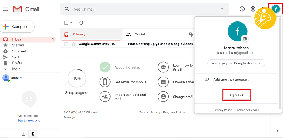
Task: Click the Import contacts and mail icon
Action: (105, 97)
